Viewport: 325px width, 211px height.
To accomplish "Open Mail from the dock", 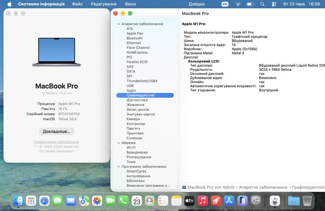I will [x=71, y=201].
